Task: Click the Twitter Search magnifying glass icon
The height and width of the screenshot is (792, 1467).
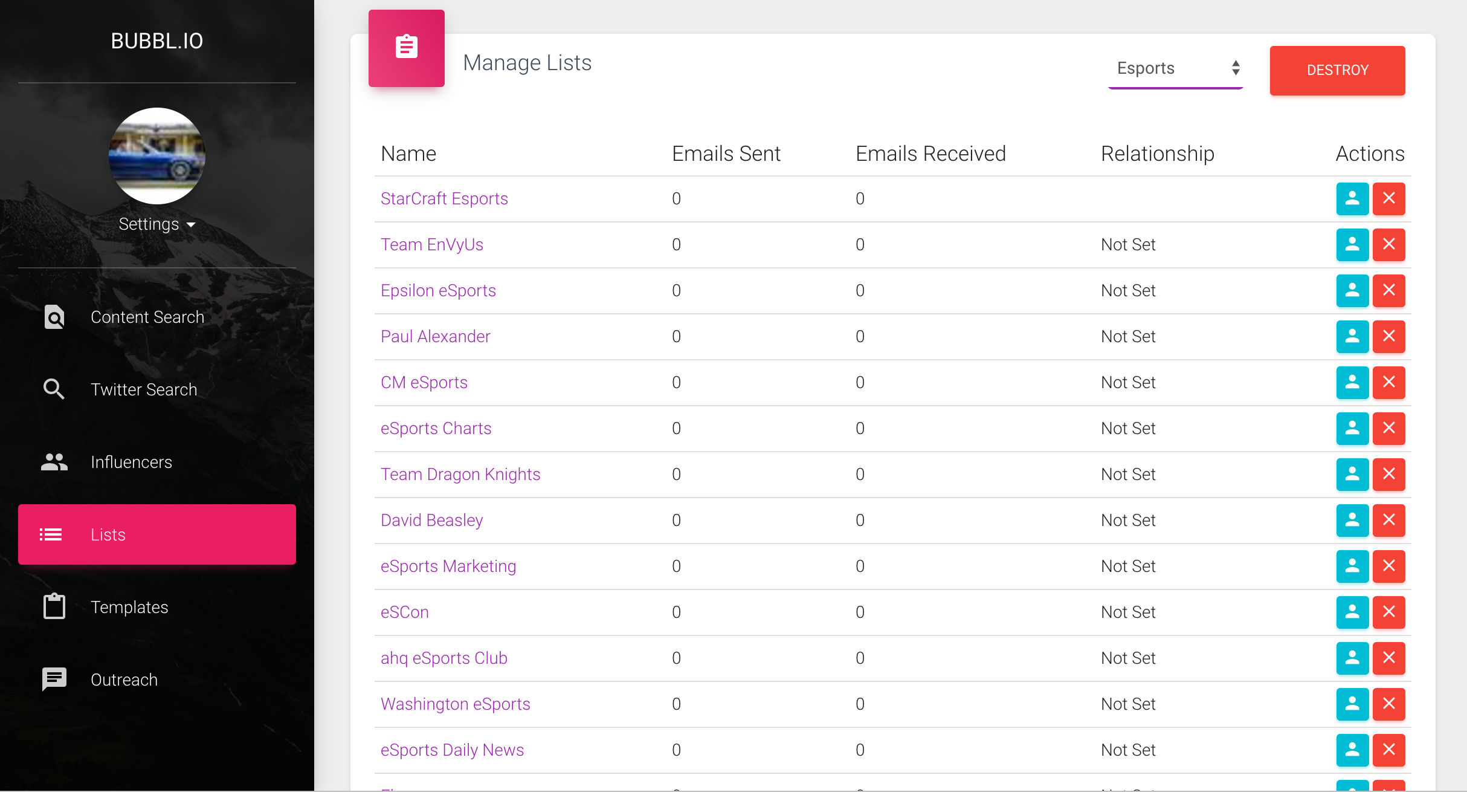Action: coord(54,389)
